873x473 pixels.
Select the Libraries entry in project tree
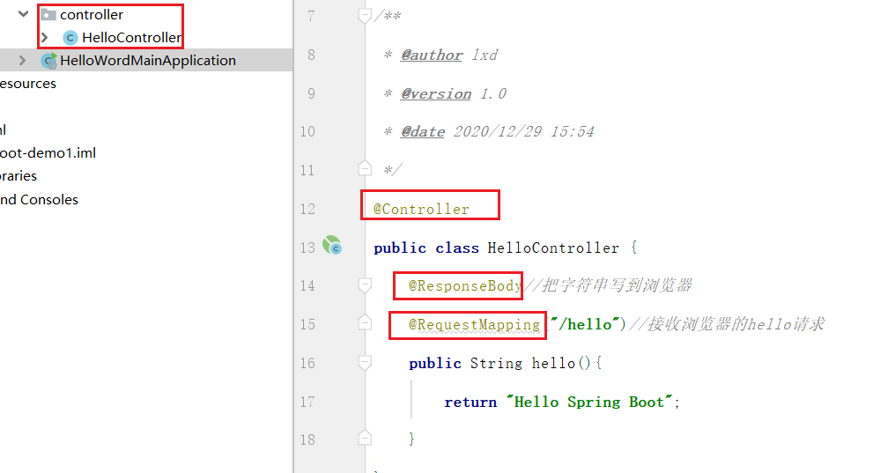(x=18, y=176)
